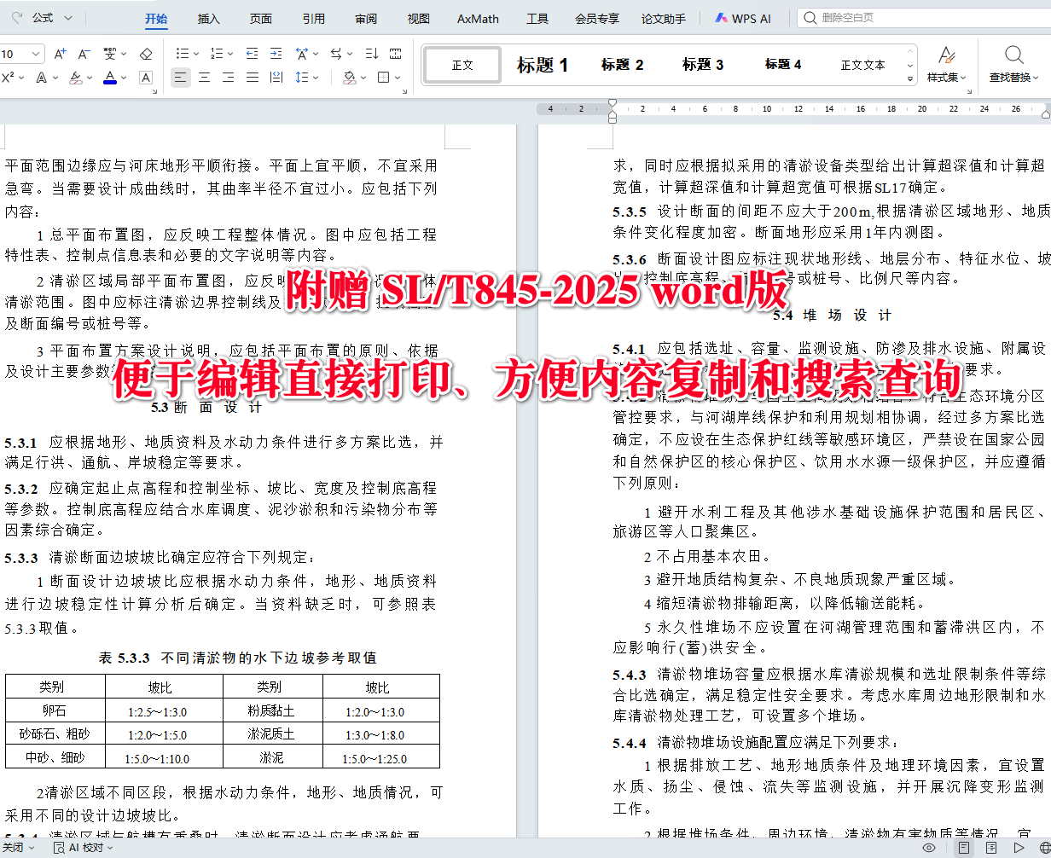This screenshot has width=1051, height=858.
Task: Expand the font size dropdown
Action: [x=36, y=54]
